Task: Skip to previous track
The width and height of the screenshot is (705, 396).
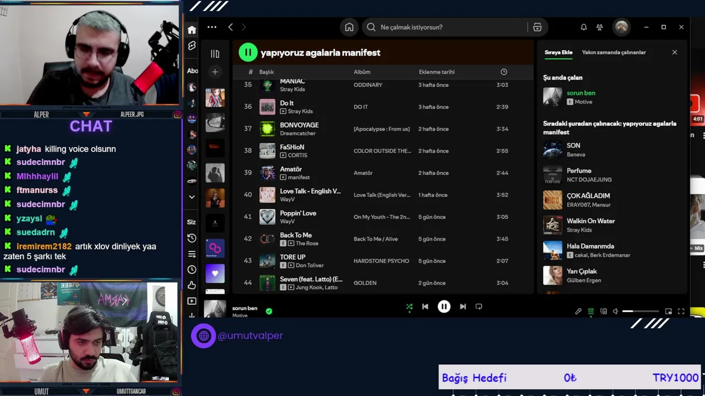Action: (x=425, y=307)
